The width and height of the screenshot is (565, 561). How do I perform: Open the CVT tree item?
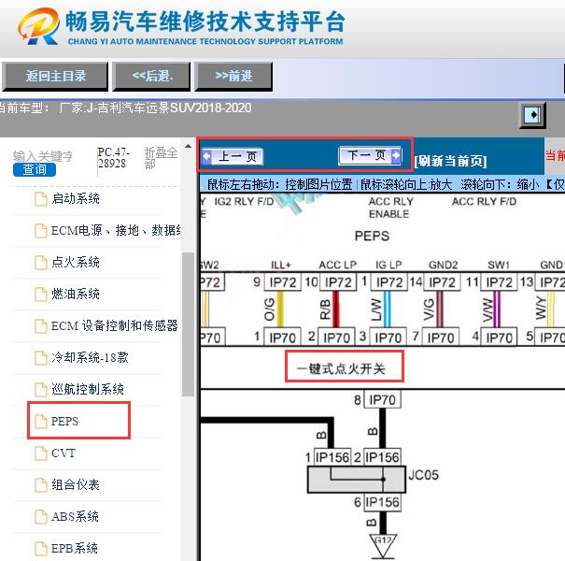coord(64,453)
